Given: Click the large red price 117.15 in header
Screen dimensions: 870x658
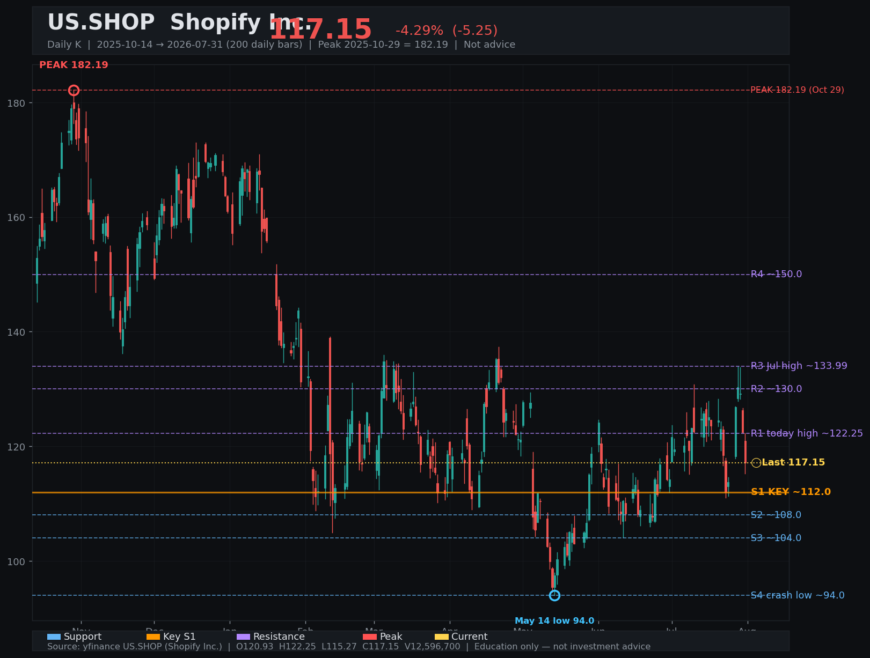Looking at the screenshot, I should (320, 29).
